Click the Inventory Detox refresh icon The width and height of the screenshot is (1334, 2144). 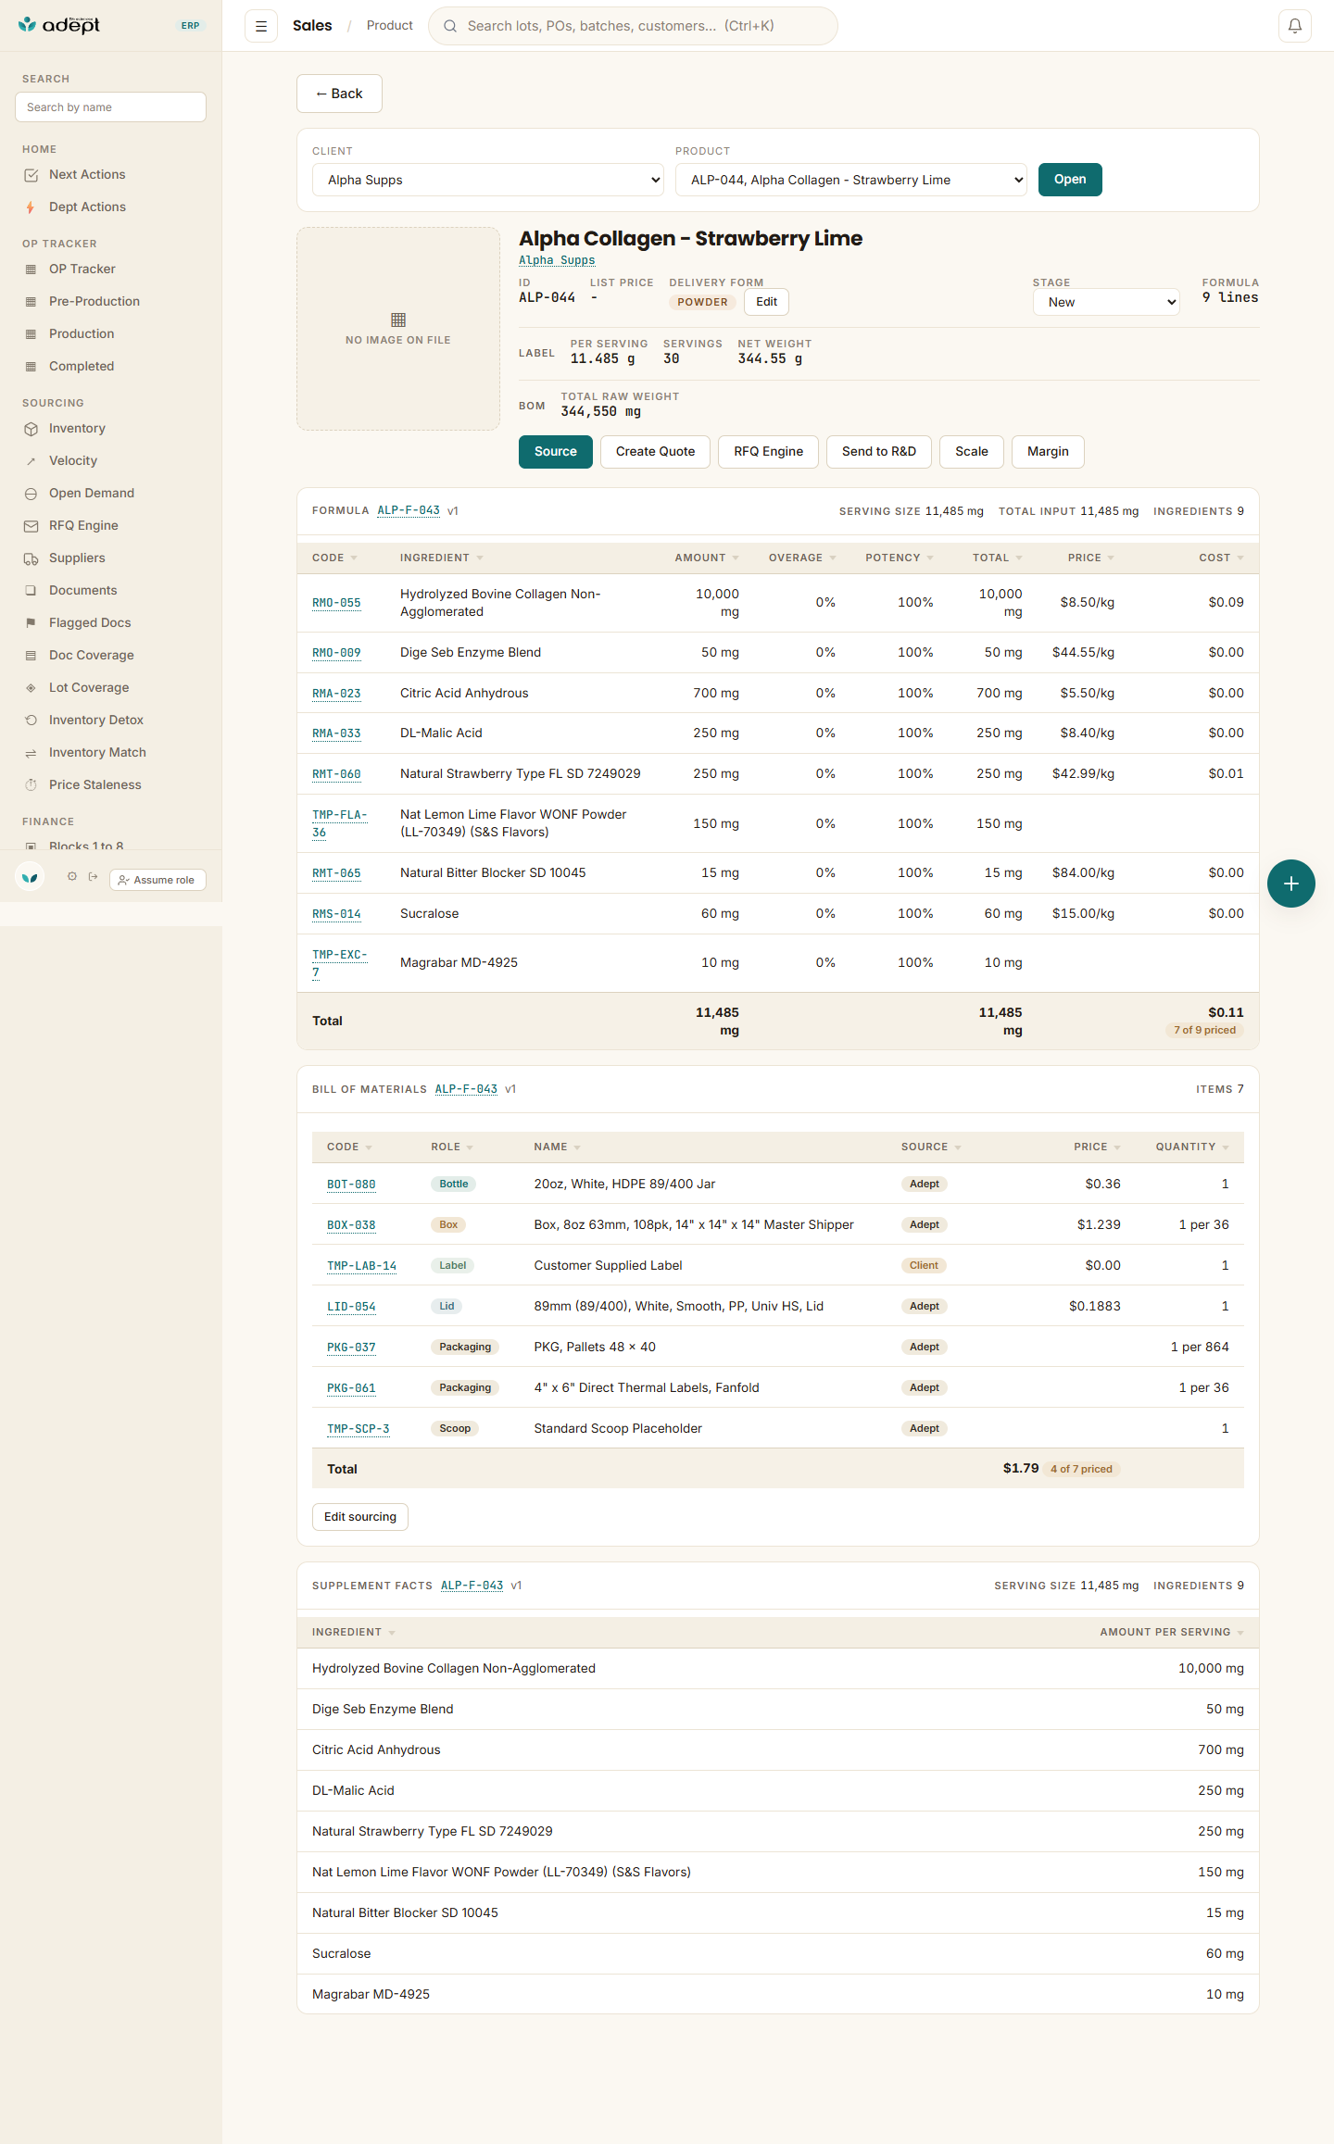click(31, 721)
